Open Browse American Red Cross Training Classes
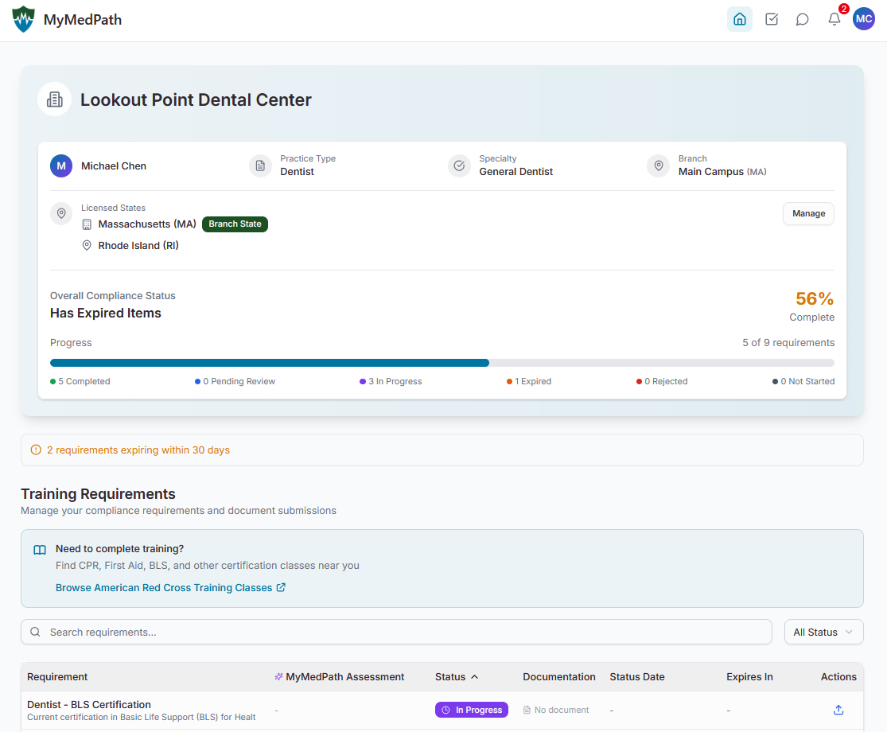 tap(163, 587)
